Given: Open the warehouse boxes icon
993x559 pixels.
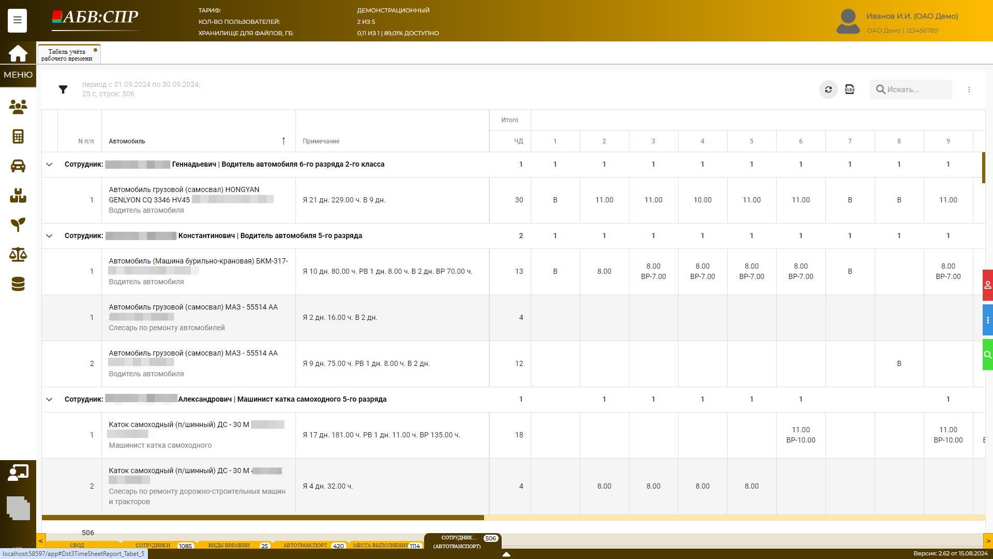Looking at the screenshot, I should [x=18, y=196].
